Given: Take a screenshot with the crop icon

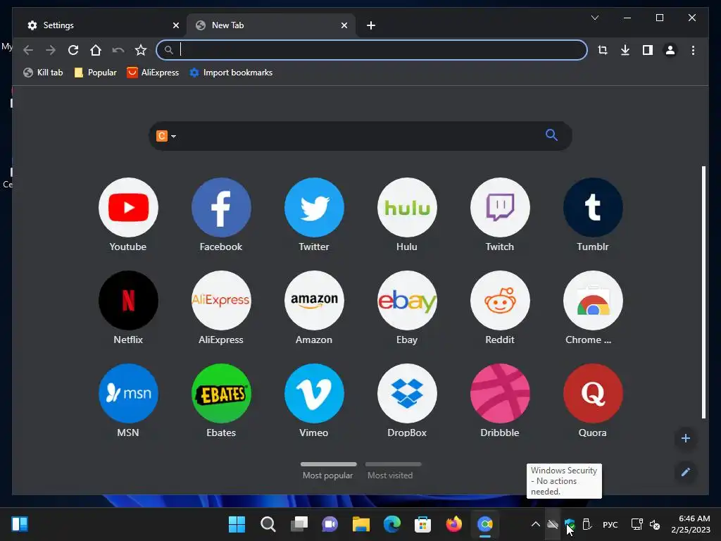Looking at the screenshot, I should 603,50.
